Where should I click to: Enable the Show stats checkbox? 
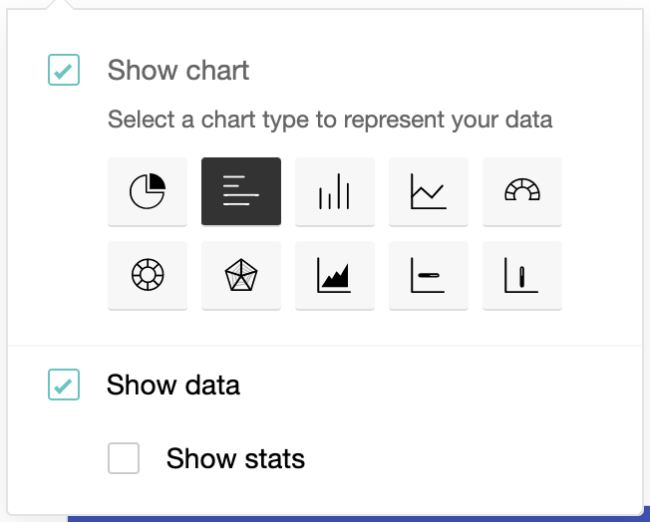(124, 458)
